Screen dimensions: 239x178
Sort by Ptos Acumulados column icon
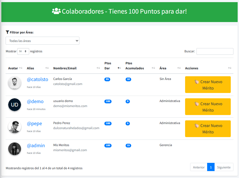click(x=153, y=68)
